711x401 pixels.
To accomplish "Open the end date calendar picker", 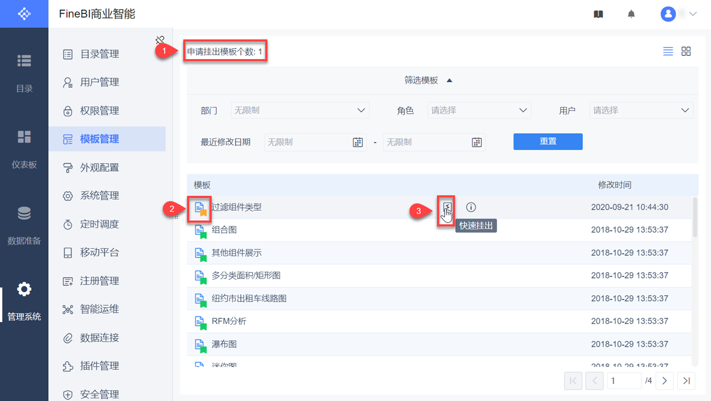I will tap(477, 142).
